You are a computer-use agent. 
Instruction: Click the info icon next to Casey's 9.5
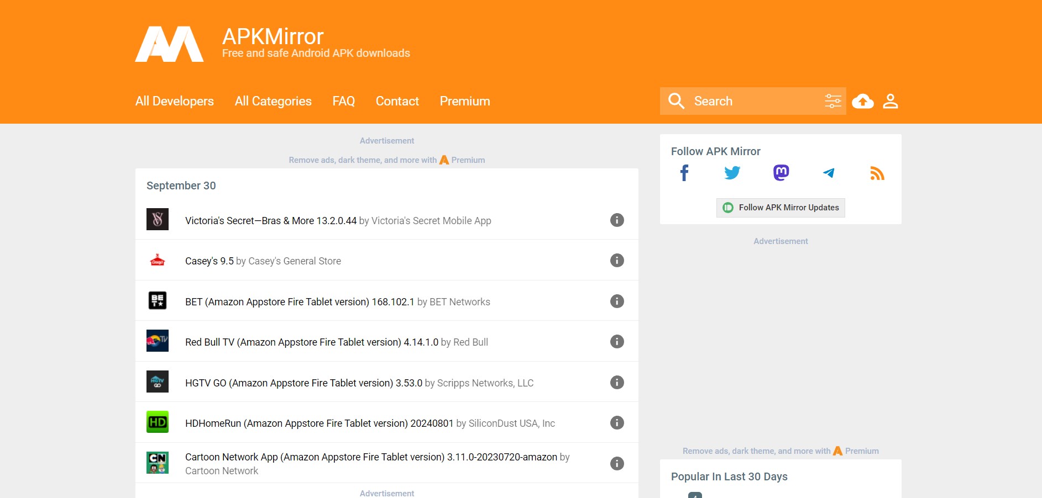pos(617,260)
